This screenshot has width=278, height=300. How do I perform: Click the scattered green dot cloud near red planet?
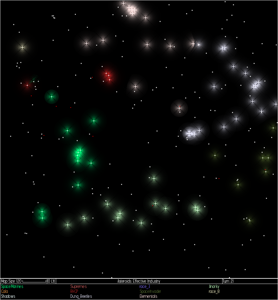(35, 79)
